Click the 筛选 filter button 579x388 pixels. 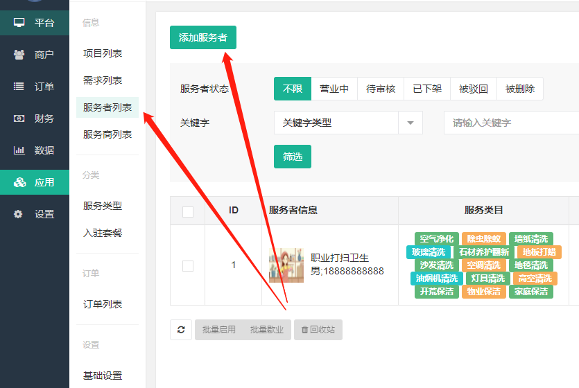[293, 157]
